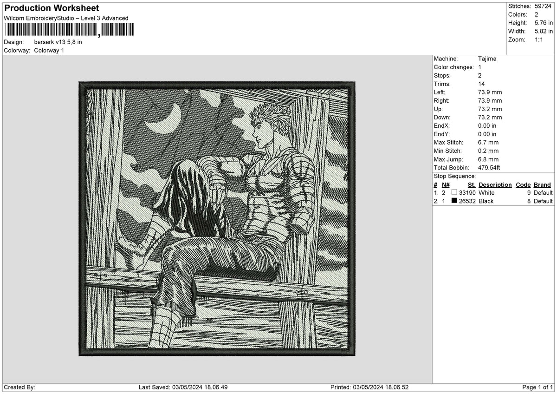Click the black color swatch in stop sequence

454,201
